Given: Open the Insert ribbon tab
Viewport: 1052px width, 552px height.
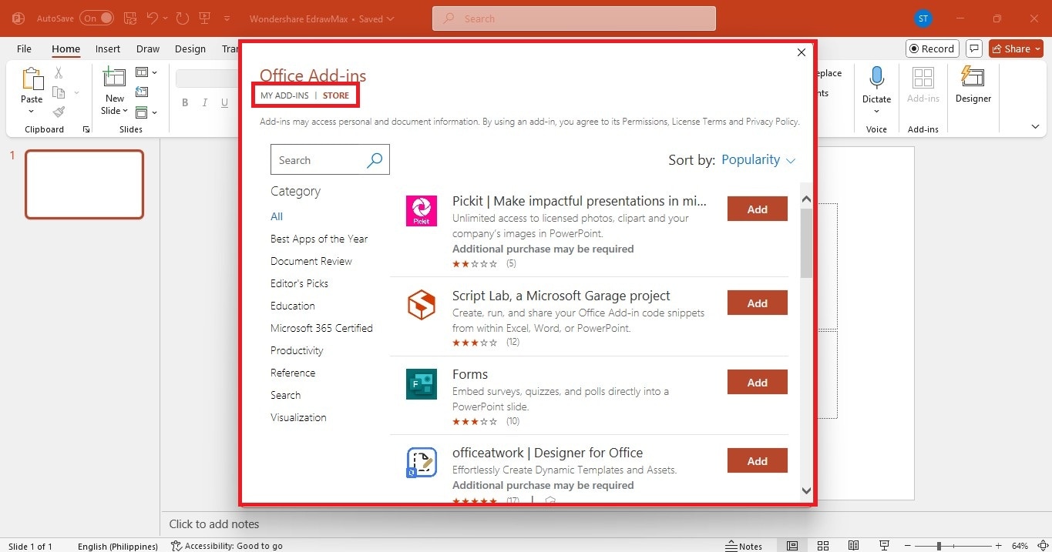Looking at the screenshot, I should [x=108, y=49].
